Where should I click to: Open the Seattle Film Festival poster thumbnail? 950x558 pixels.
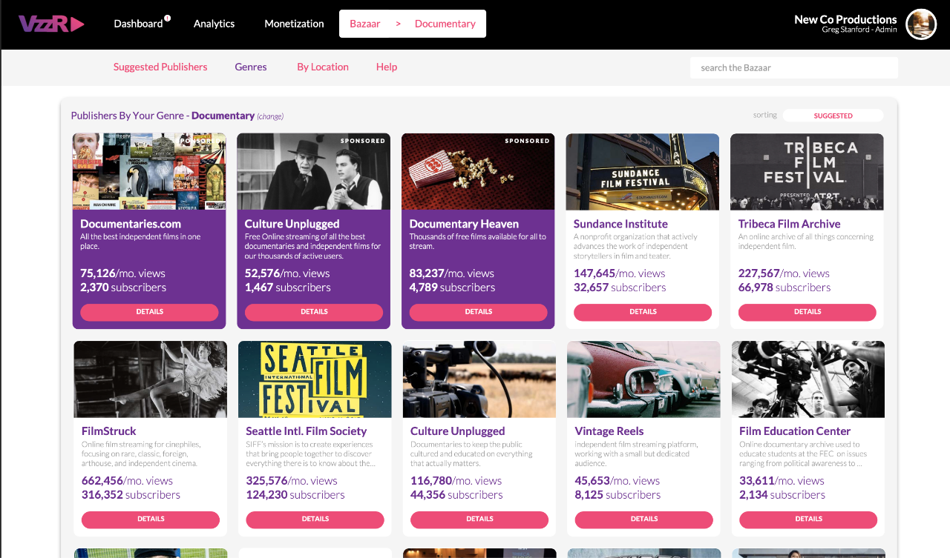[315, 379]
